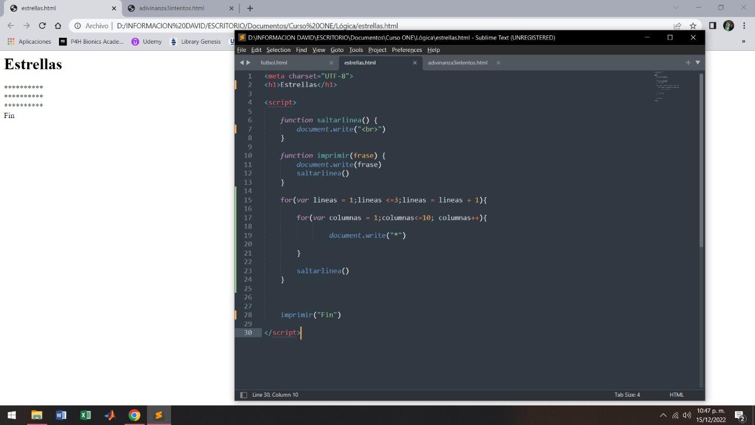Open the Selection menu
This screenshot has width=755, height=425.
point(278,50)
